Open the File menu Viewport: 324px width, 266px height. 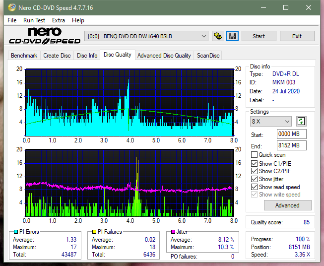pos(12,20)
